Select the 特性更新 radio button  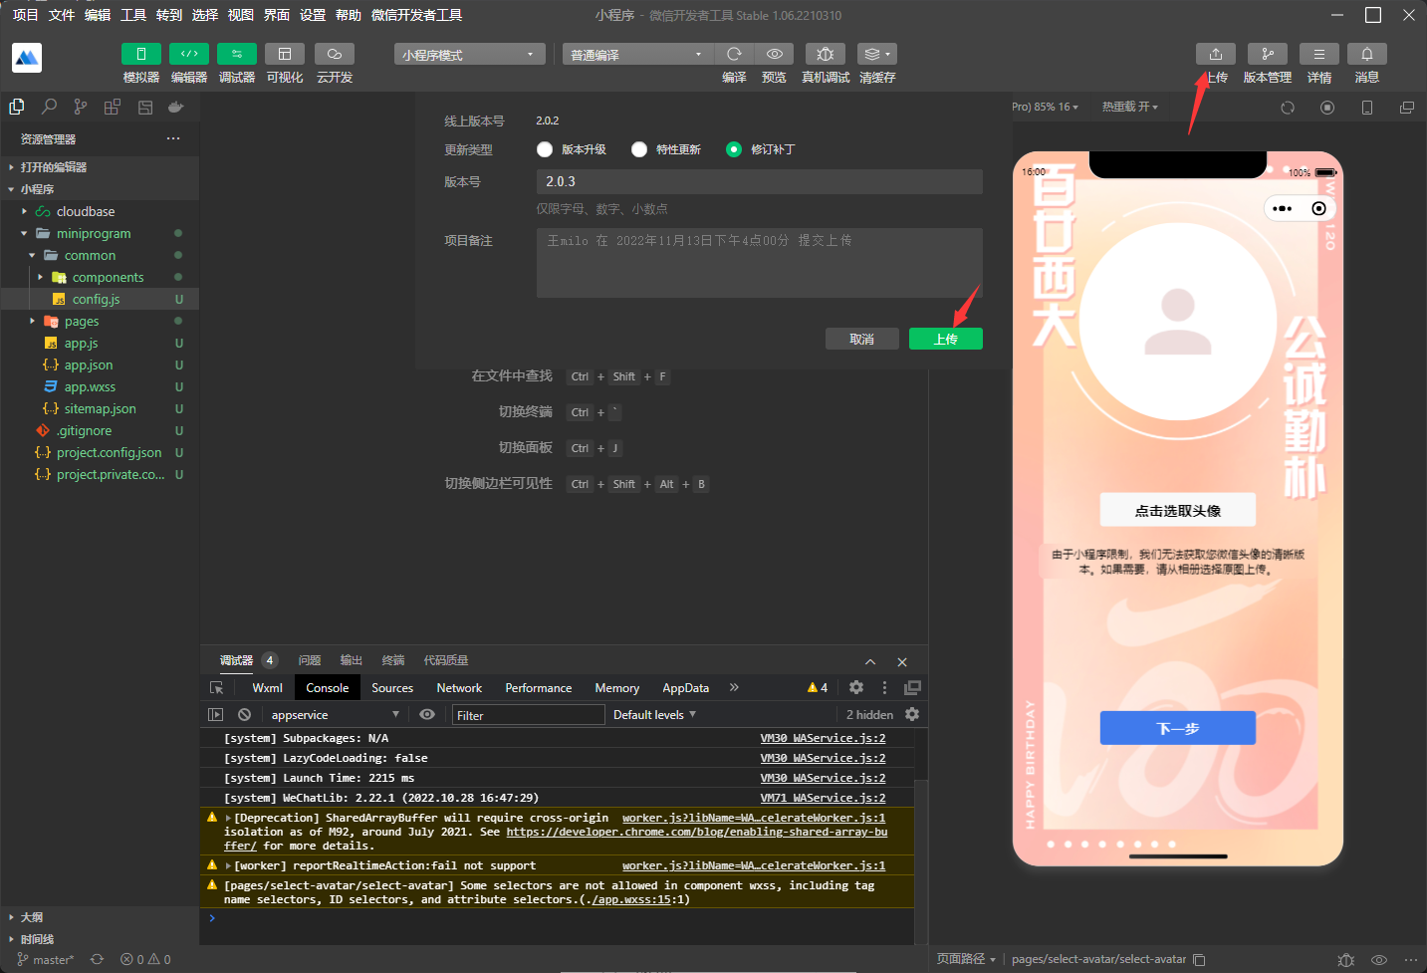[639, 149]
